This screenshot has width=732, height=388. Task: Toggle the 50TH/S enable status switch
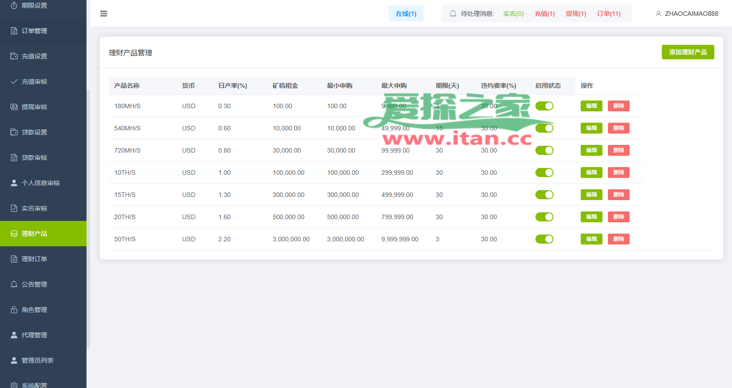[544, 239]
